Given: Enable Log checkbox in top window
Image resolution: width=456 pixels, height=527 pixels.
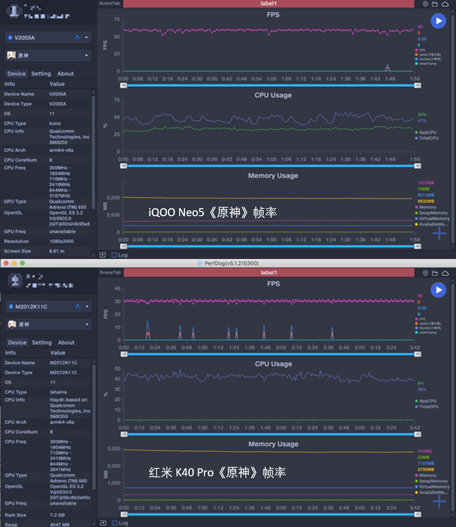Looking at the screenshot, I should point(114,255).
